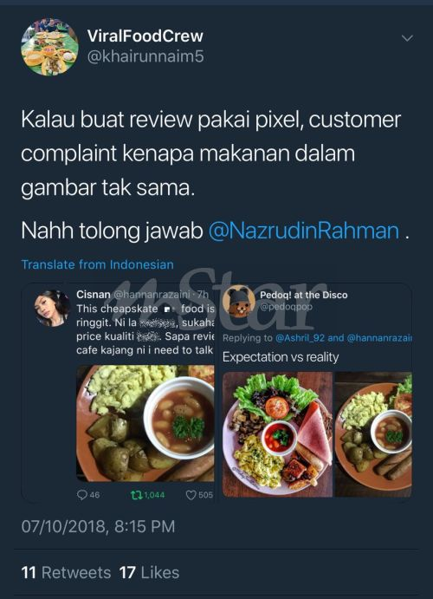Tap Pedoq! at the Disco bear avatar
The width and height of the screenshot is (433, 599).
(x=239, y=302)
